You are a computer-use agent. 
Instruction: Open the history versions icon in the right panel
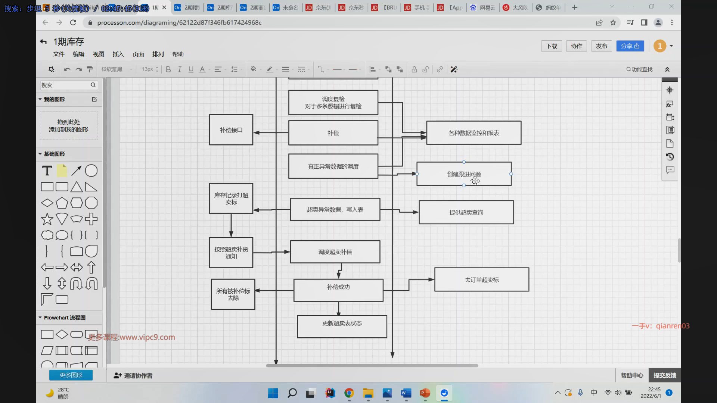(670, 157)
